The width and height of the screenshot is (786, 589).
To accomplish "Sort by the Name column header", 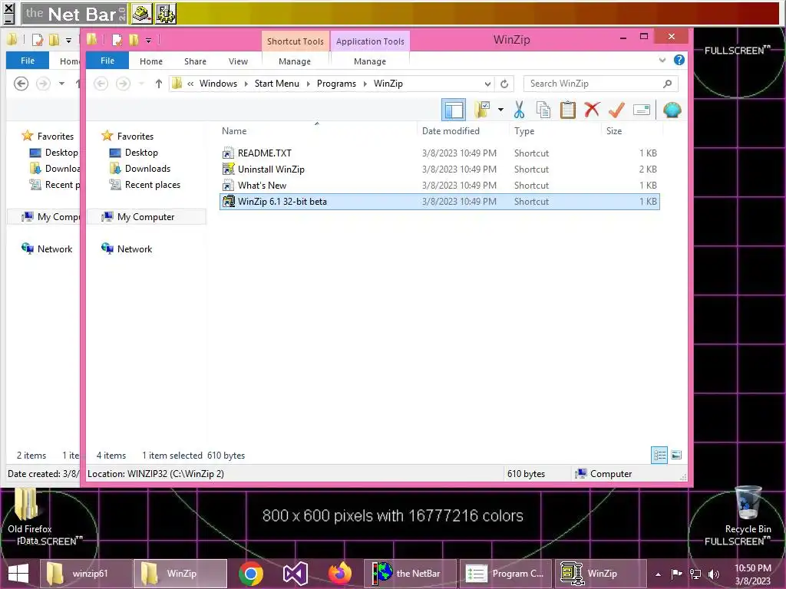I will click(234, 130).
